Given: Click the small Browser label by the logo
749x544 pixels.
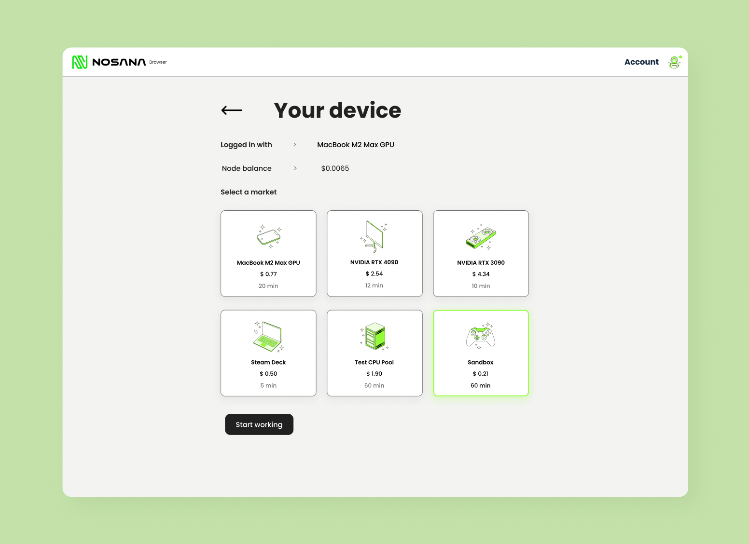Looking at the screenshot, I should [x=158, y=62].
